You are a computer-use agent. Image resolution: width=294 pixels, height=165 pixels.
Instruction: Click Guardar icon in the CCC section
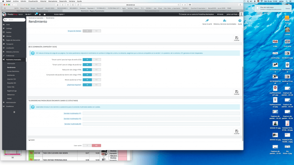(x=237, y=92)
